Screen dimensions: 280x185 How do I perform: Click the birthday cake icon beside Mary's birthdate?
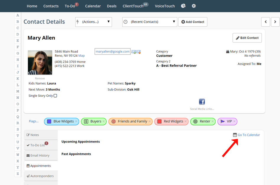(x=228, y=51)
